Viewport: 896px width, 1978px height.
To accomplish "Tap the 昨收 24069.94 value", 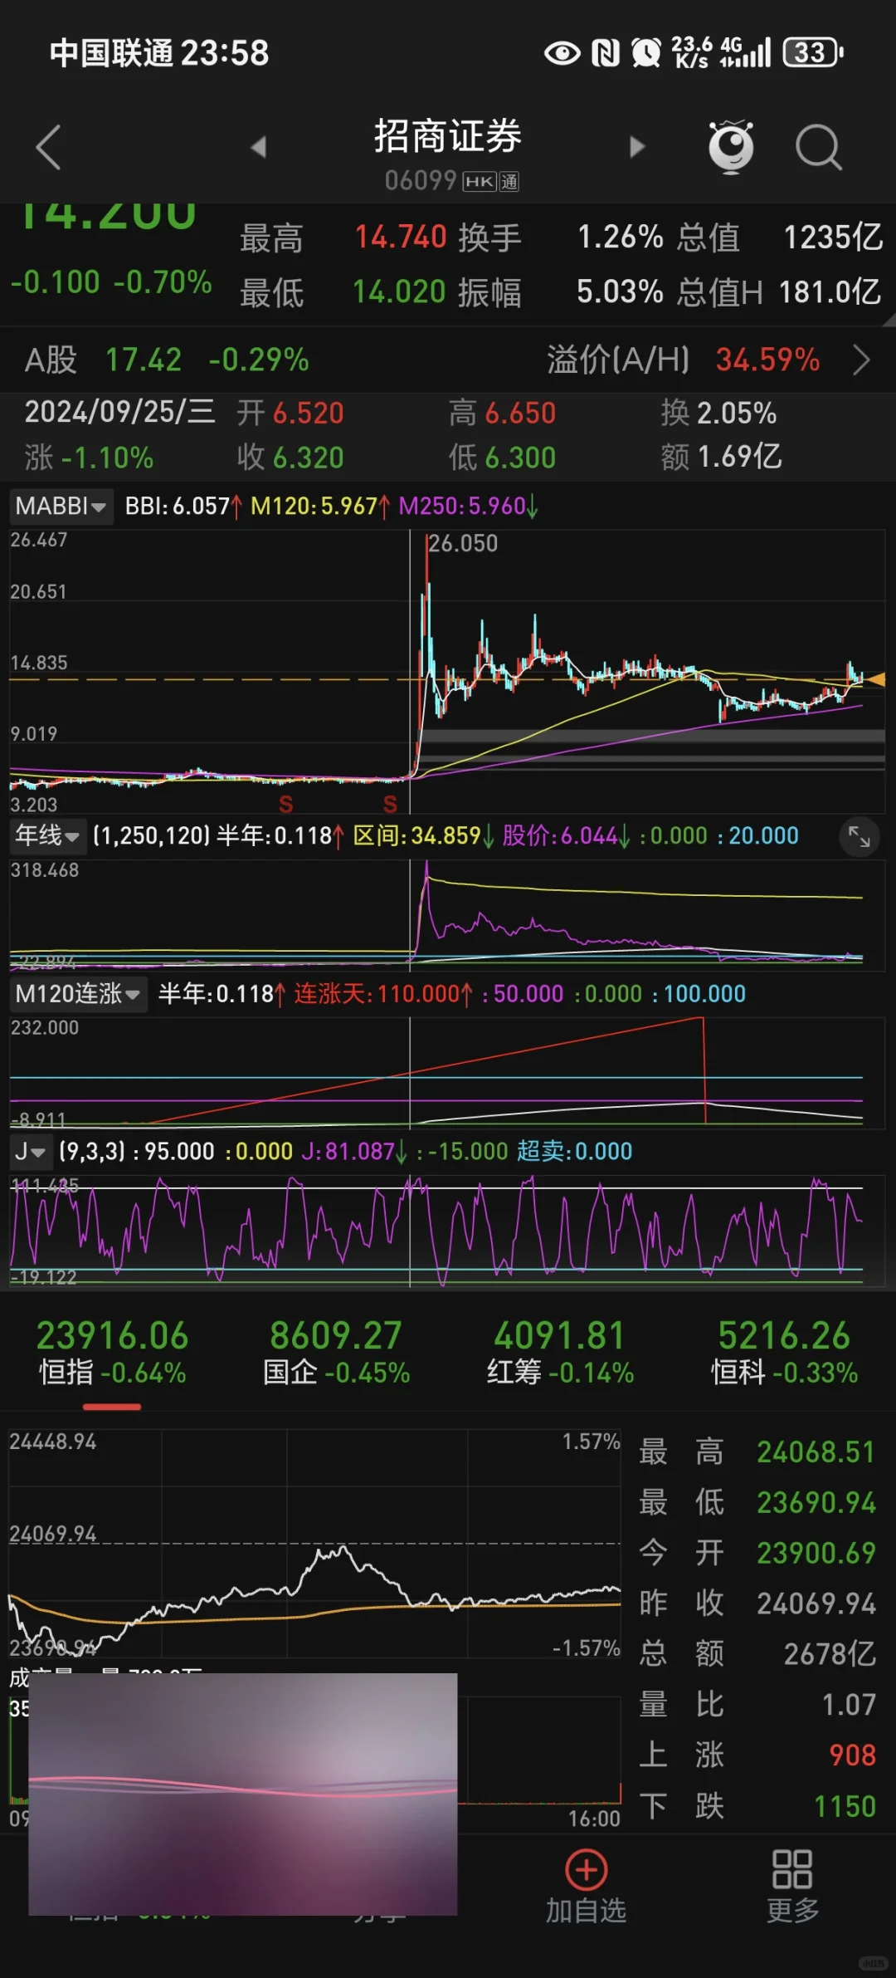I will coord(816,1603).
